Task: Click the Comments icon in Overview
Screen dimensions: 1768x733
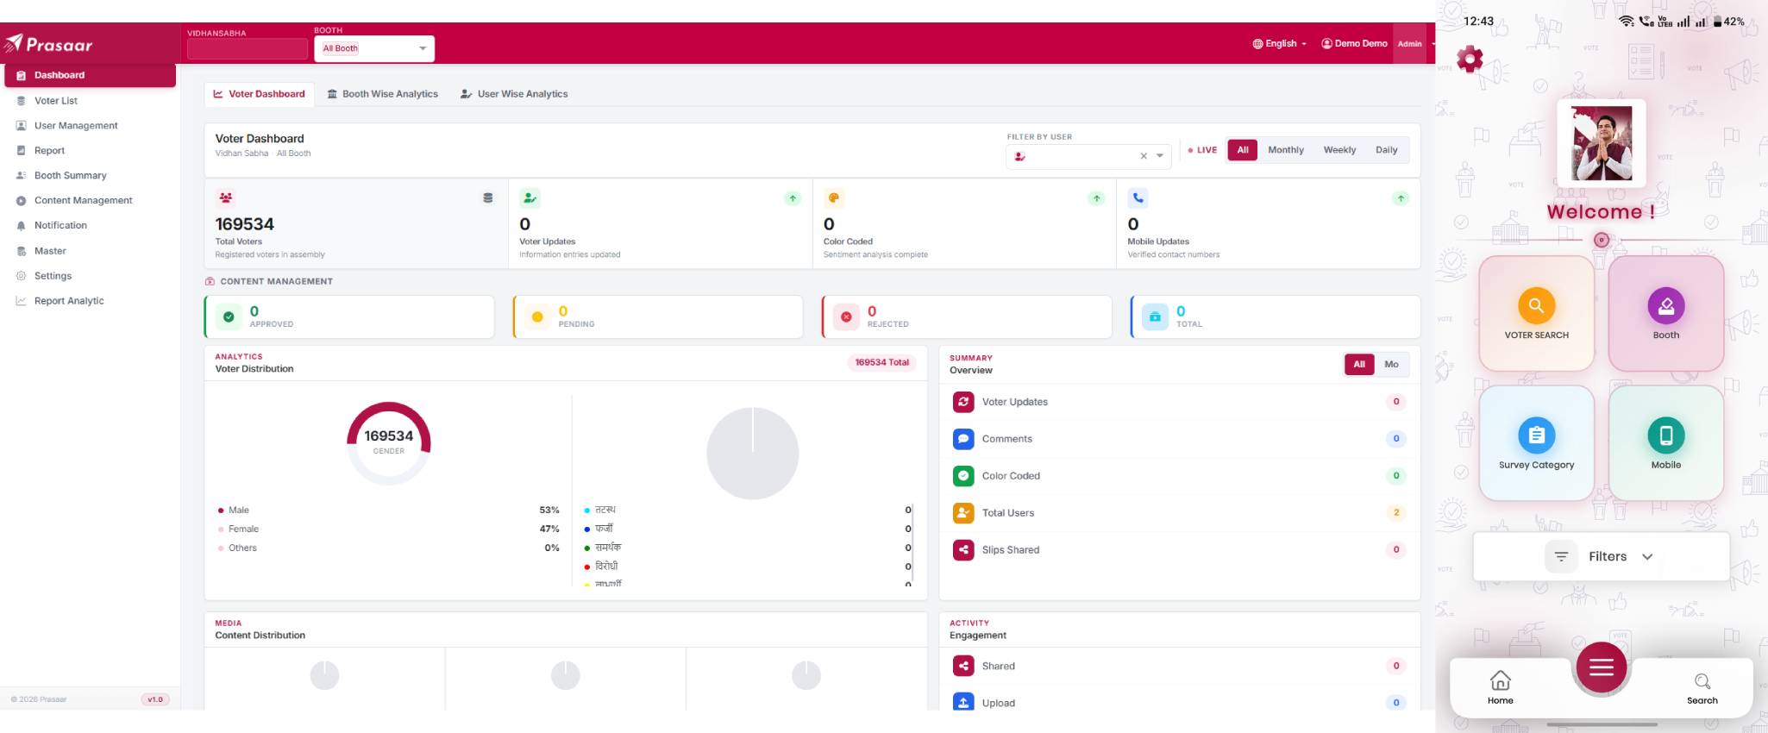Action: [963, 439]
